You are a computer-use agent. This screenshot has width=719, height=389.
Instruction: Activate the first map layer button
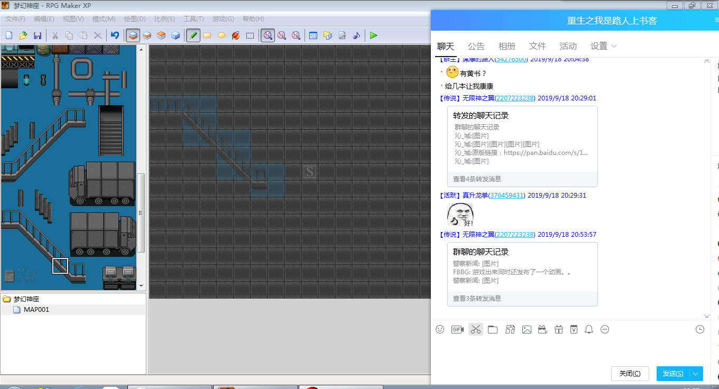coord(133,35)
